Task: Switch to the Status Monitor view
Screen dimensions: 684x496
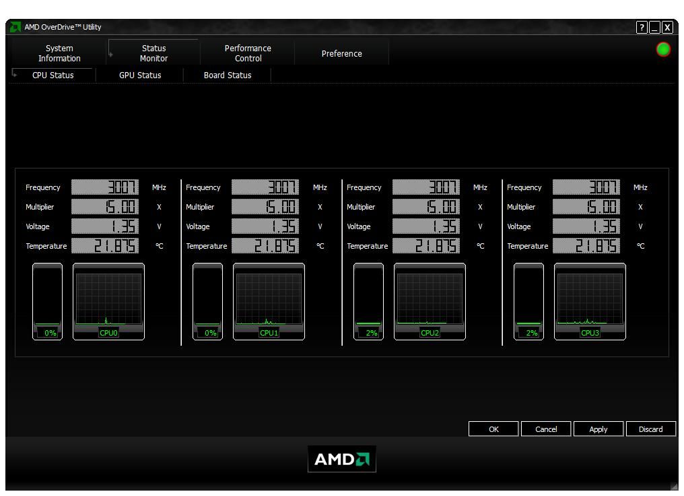Action: coord(153,53)
